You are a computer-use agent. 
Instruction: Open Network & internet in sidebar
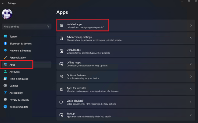pos(20,51)
